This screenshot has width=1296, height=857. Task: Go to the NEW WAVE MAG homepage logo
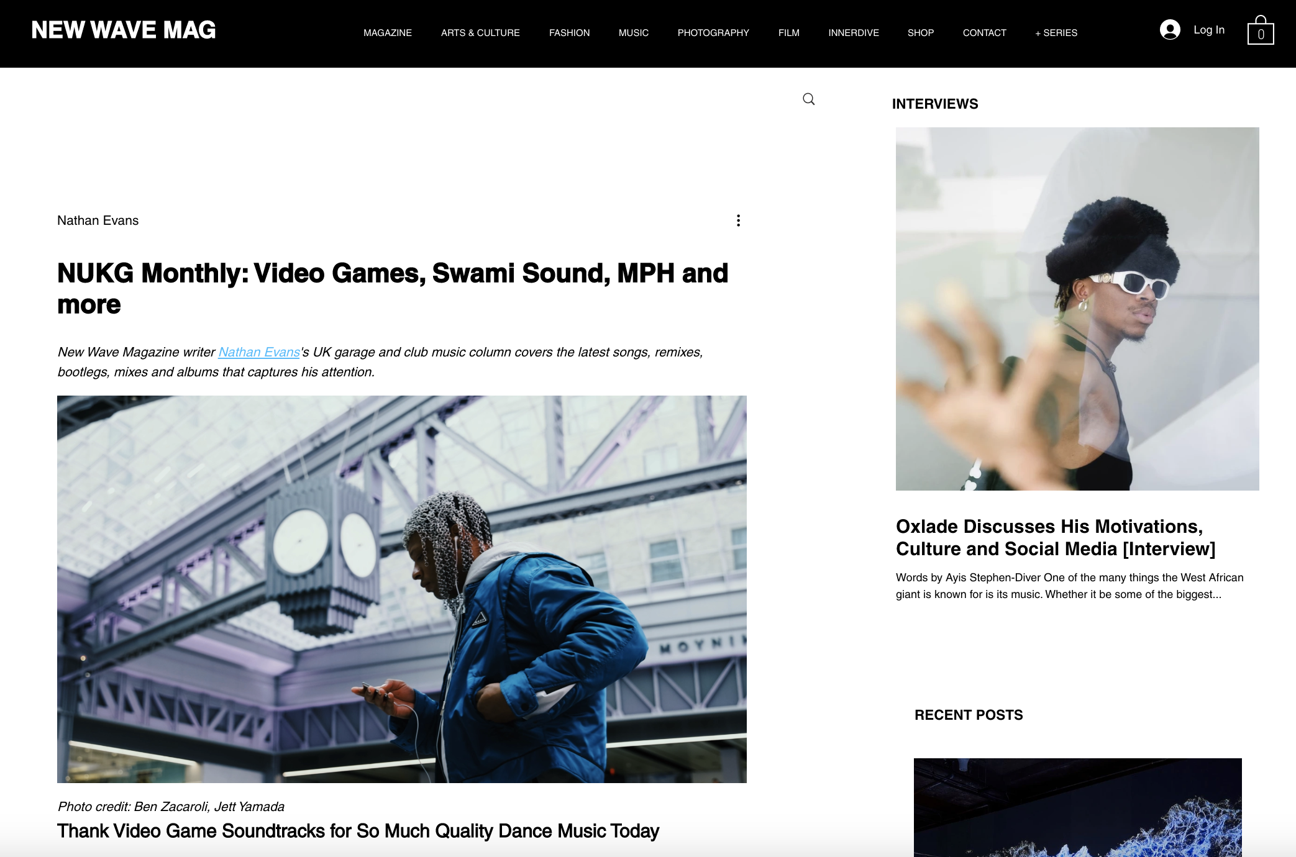coord(124,30)
